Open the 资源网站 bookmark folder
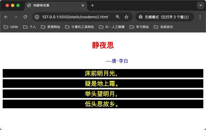The height and width of the screenshot is (130, 206). click(x=51, y=27)
